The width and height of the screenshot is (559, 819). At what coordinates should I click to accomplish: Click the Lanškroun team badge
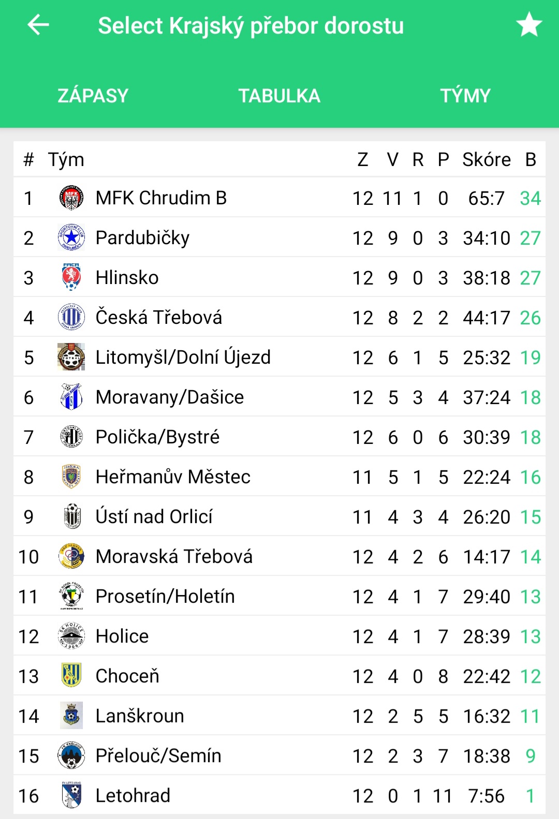click(71, 716)
